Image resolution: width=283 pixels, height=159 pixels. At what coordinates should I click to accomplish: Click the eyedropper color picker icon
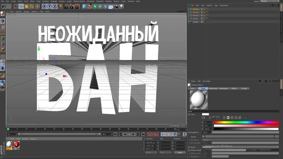[x=246, y=117]
